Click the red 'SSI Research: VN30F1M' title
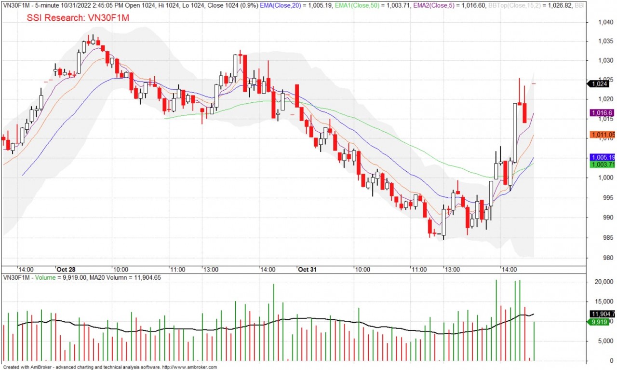 coord(77,17)
